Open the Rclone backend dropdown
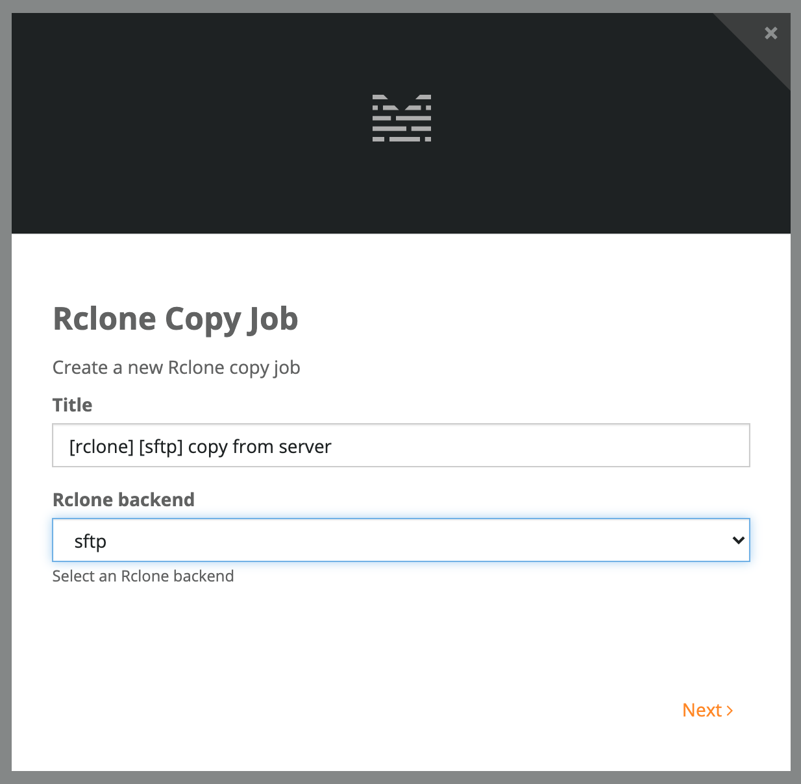801x784 pixels. pos(400,540)
